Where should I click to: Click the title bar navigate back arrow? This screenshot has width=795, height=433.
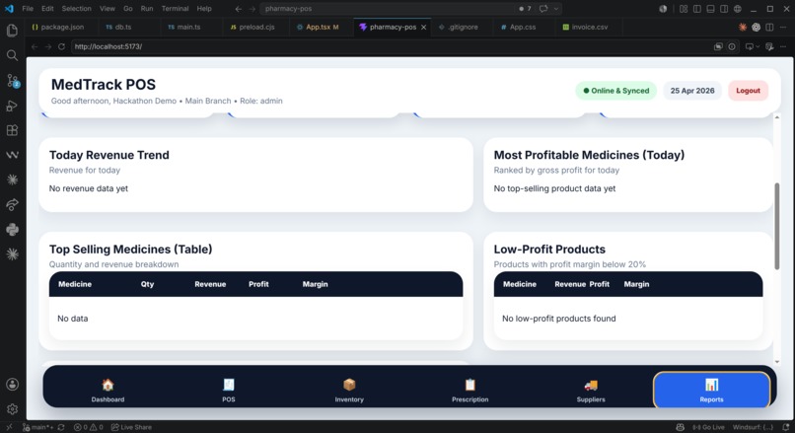pyautogui.click(x=239, y=9)
